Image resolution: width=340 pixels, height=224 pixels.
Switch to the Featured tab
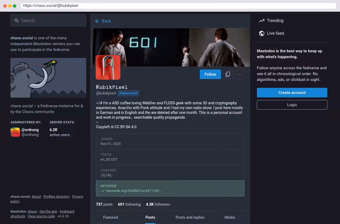[110, 217]
